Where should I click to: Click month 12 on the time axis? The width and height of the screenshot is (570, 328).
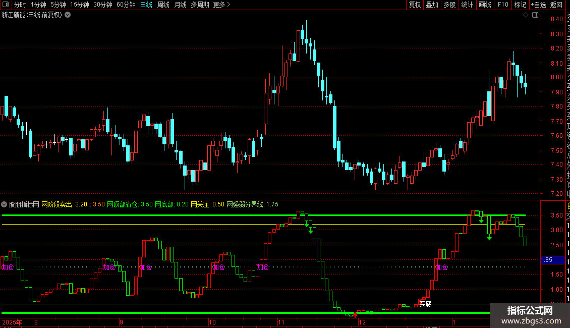pyautogui.click(x=362, y=322)
